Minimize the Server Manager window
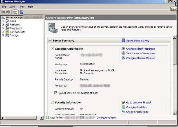 click(167, 1)
